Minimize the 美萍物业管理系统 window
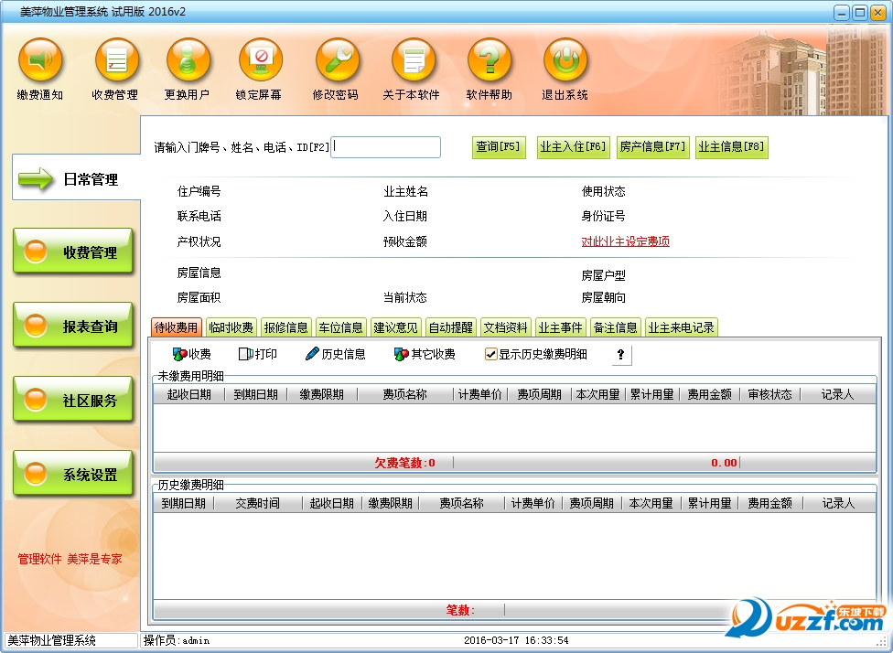This screenshot has width=893, height=653. point(842,13)
